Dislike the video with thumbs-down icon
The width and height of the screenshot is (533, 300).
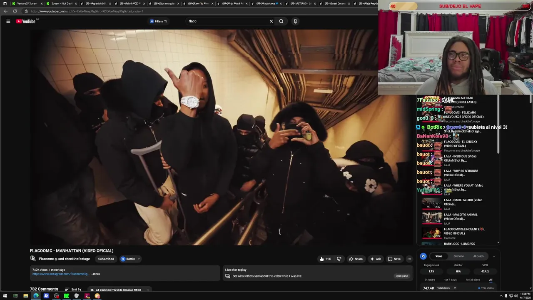(x=339, y=259)
